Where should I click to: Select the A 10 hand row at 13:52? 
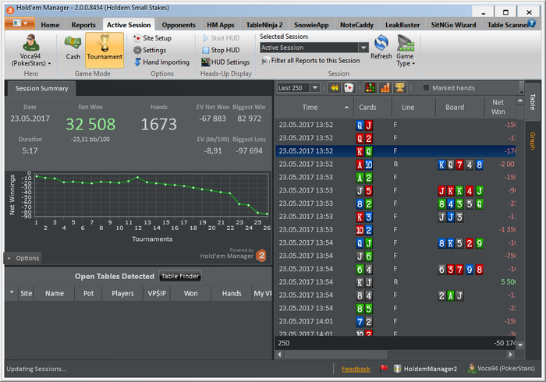tap(395, 164)
